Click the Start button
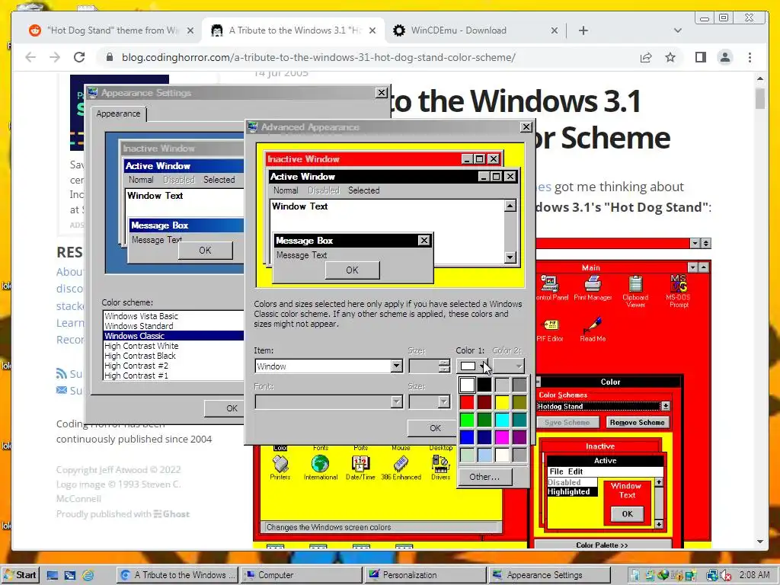This screenshot has height=585, width=780. pos(20,575)
